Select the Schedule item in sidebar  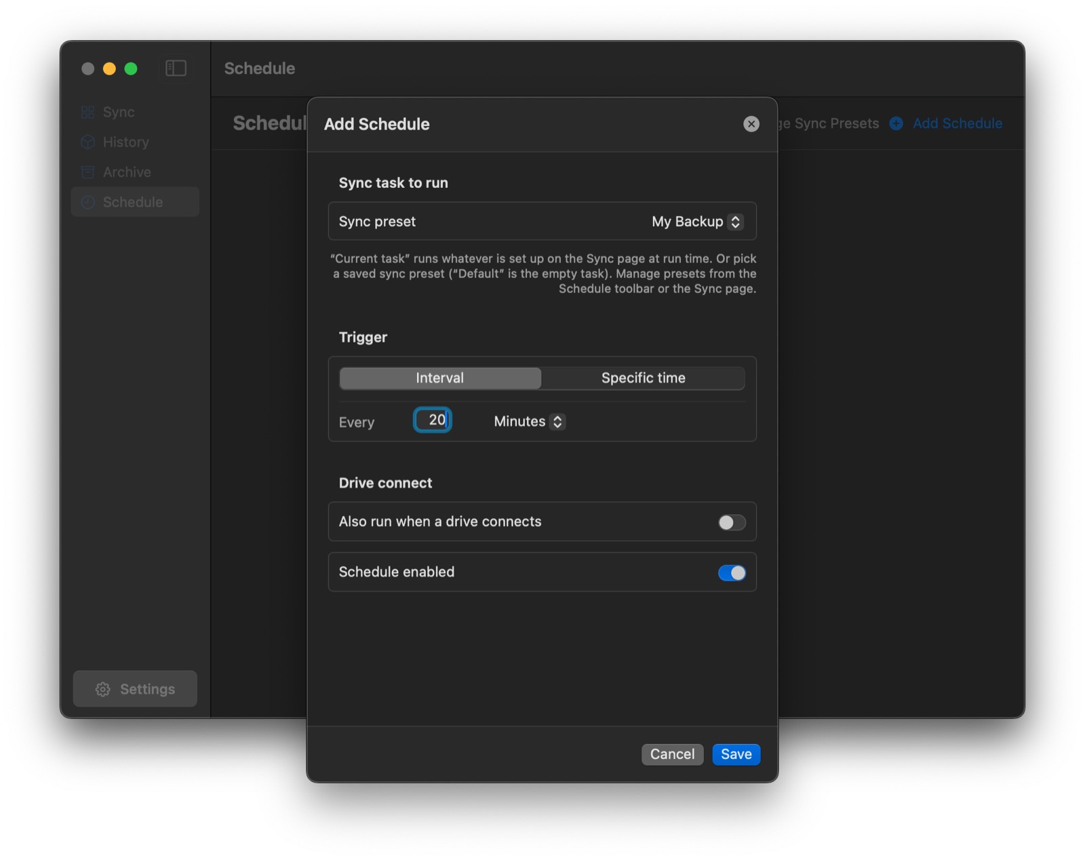point(135,202)
